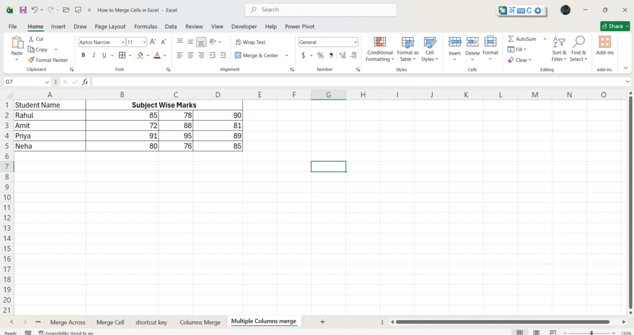Click in the Search box
The width and height of the screenshot is (634, 335).
(x=321, y=10)
